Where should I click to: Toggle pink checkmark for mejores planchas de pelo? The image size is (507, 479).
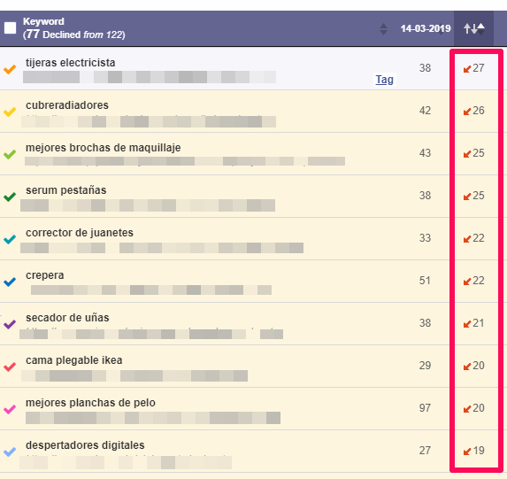(x=10, y=409)
